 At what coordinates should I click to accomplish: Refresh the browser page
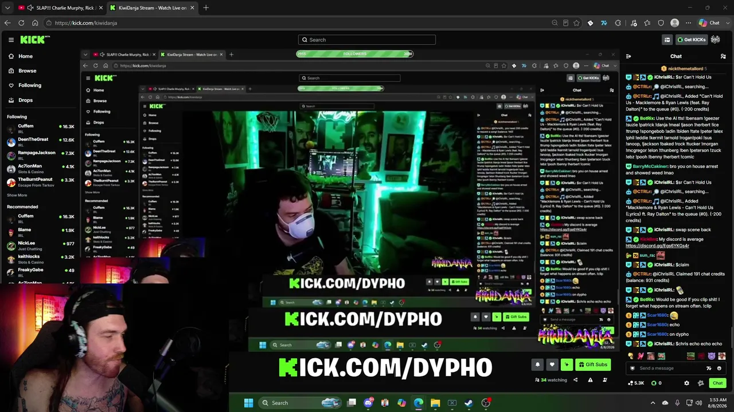pyautogui.click(x=21, y=23)
